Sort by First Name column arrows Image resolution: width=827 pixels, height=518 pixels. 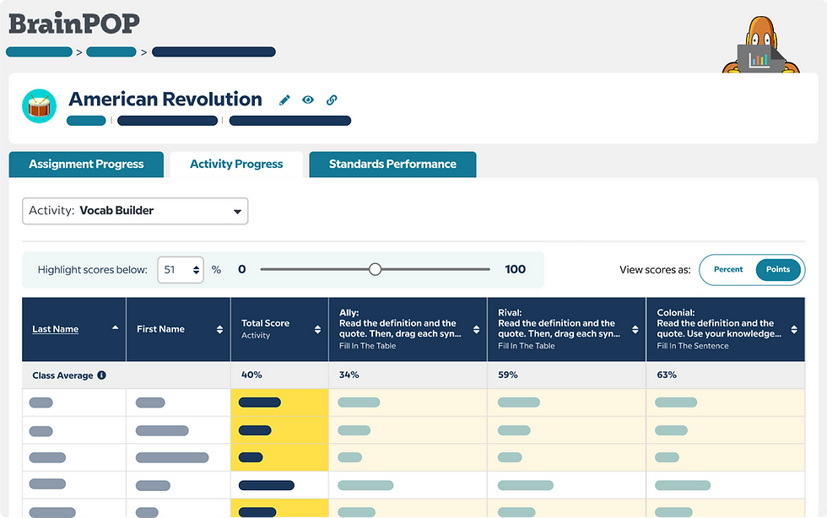point(219,330)
